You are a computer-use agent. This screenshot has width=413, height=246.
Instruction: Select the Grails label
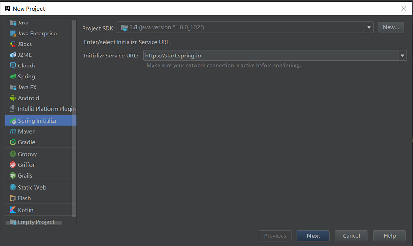tap(25, 175)
